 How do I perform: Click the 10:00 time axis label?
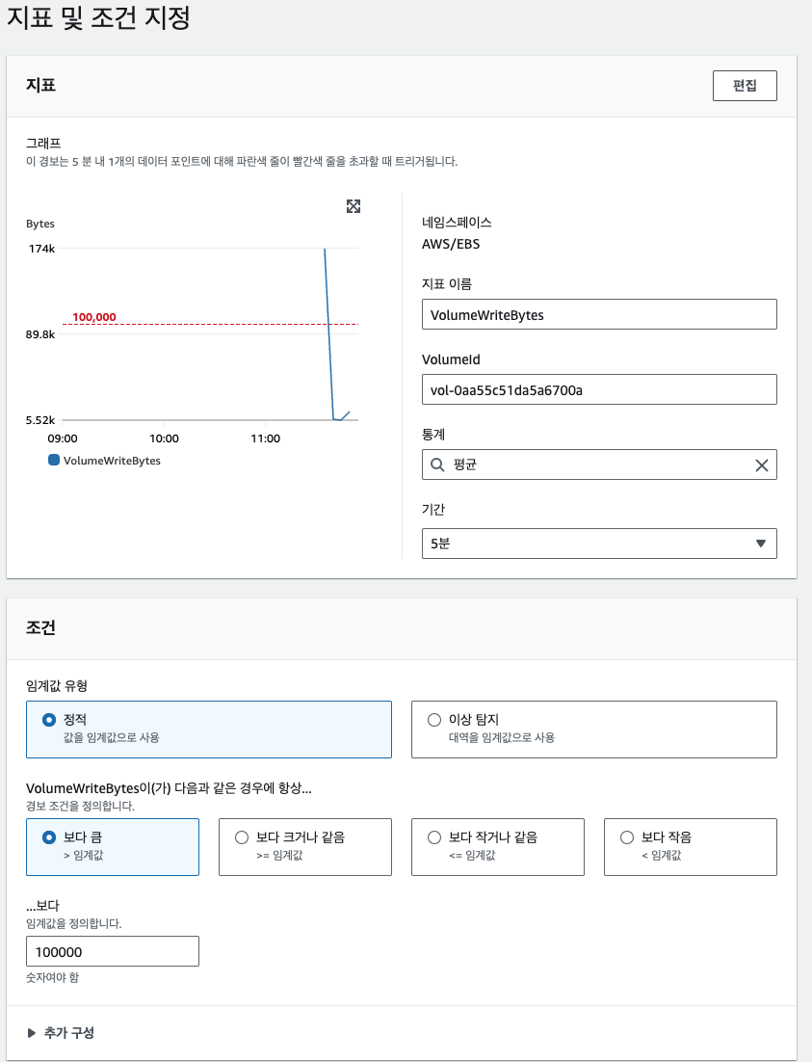point(164,438)
